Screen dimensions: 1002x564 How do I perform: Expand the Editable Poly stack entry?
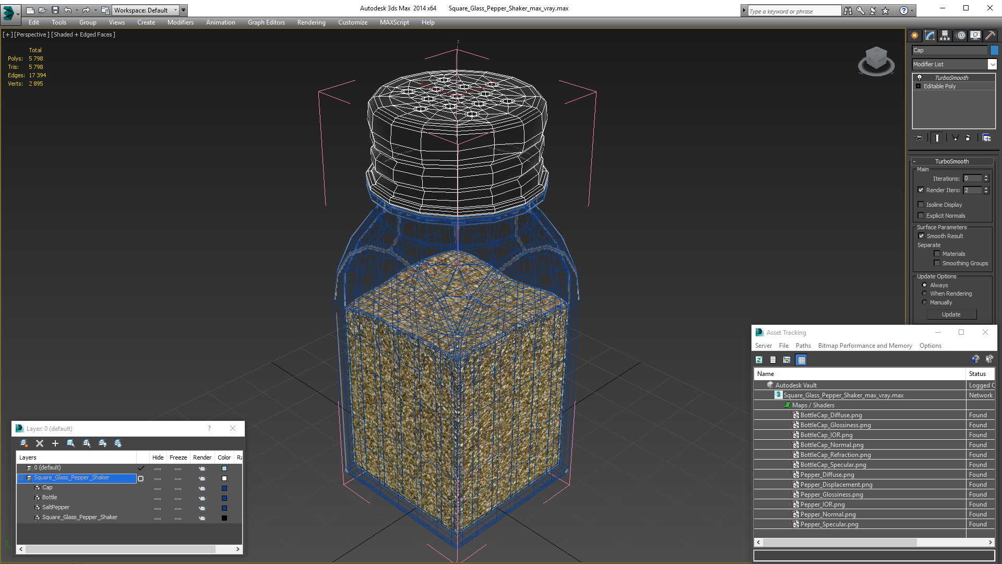pos(918,86)
